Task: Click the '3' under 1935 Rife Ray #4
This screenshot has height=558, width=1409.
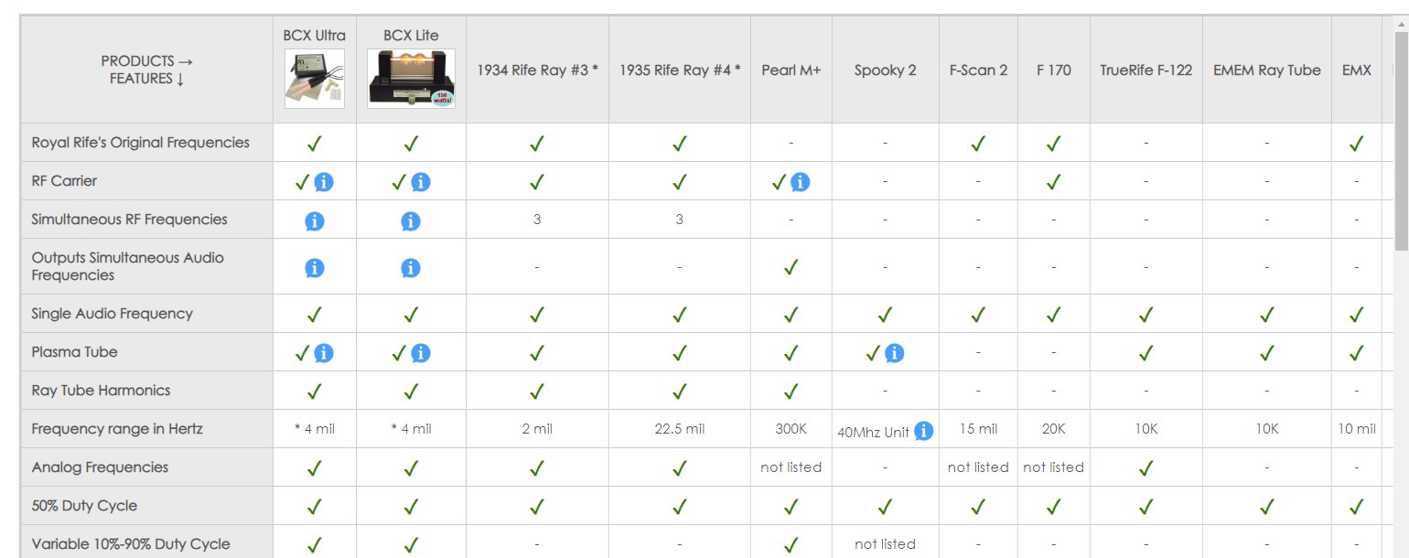Action: pos(680,220)
